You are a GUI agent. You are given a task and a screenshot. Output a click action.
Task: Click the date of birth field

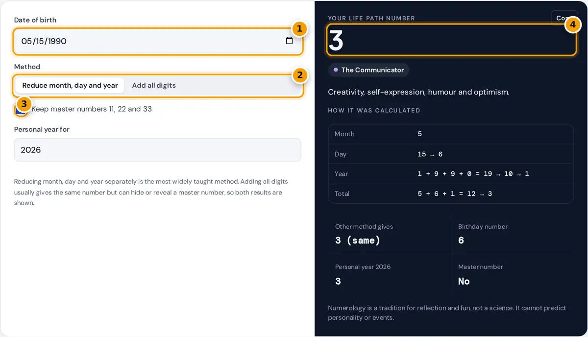coord(157,41)
